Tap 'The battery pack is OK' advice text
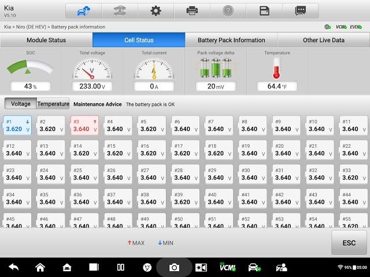The width and height of the screenshot is (370, 277). 150,104
